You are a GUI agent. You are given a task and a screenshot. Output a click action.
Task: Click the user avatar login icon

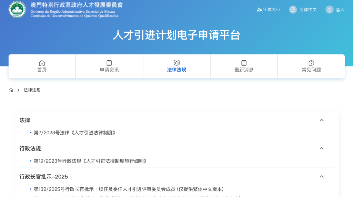330,10
